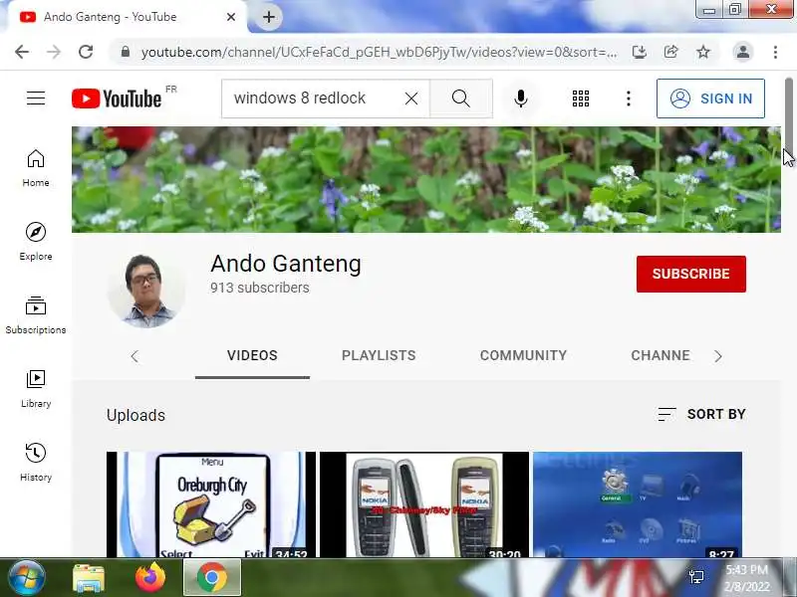
Task: Launch Firefox from the taskbar
Action: (x=150, y=578)
